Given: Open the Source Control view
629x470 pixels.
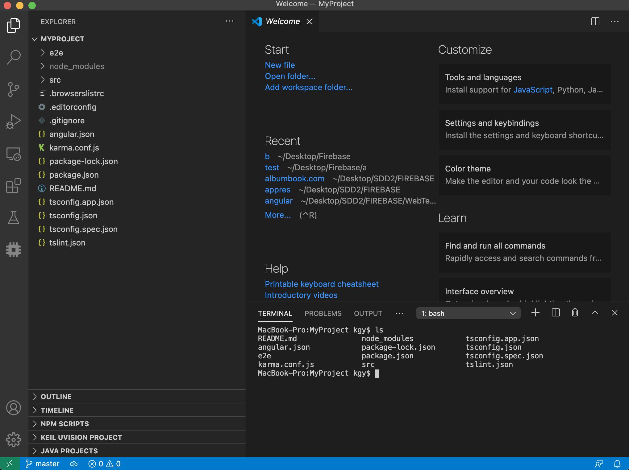Looking at the screenshot, I should (14, 89).
